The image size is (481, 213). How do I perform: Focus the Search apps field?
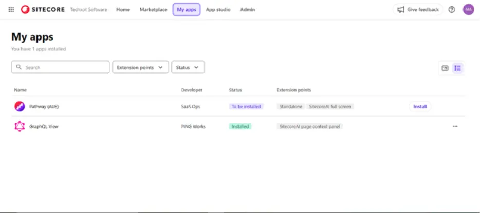tap(61, 67)
